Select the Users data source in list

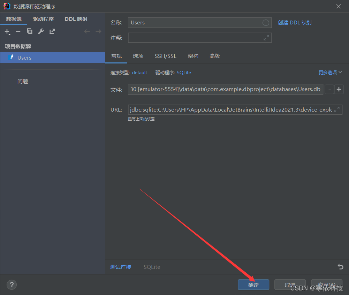[x=53, y=58]
